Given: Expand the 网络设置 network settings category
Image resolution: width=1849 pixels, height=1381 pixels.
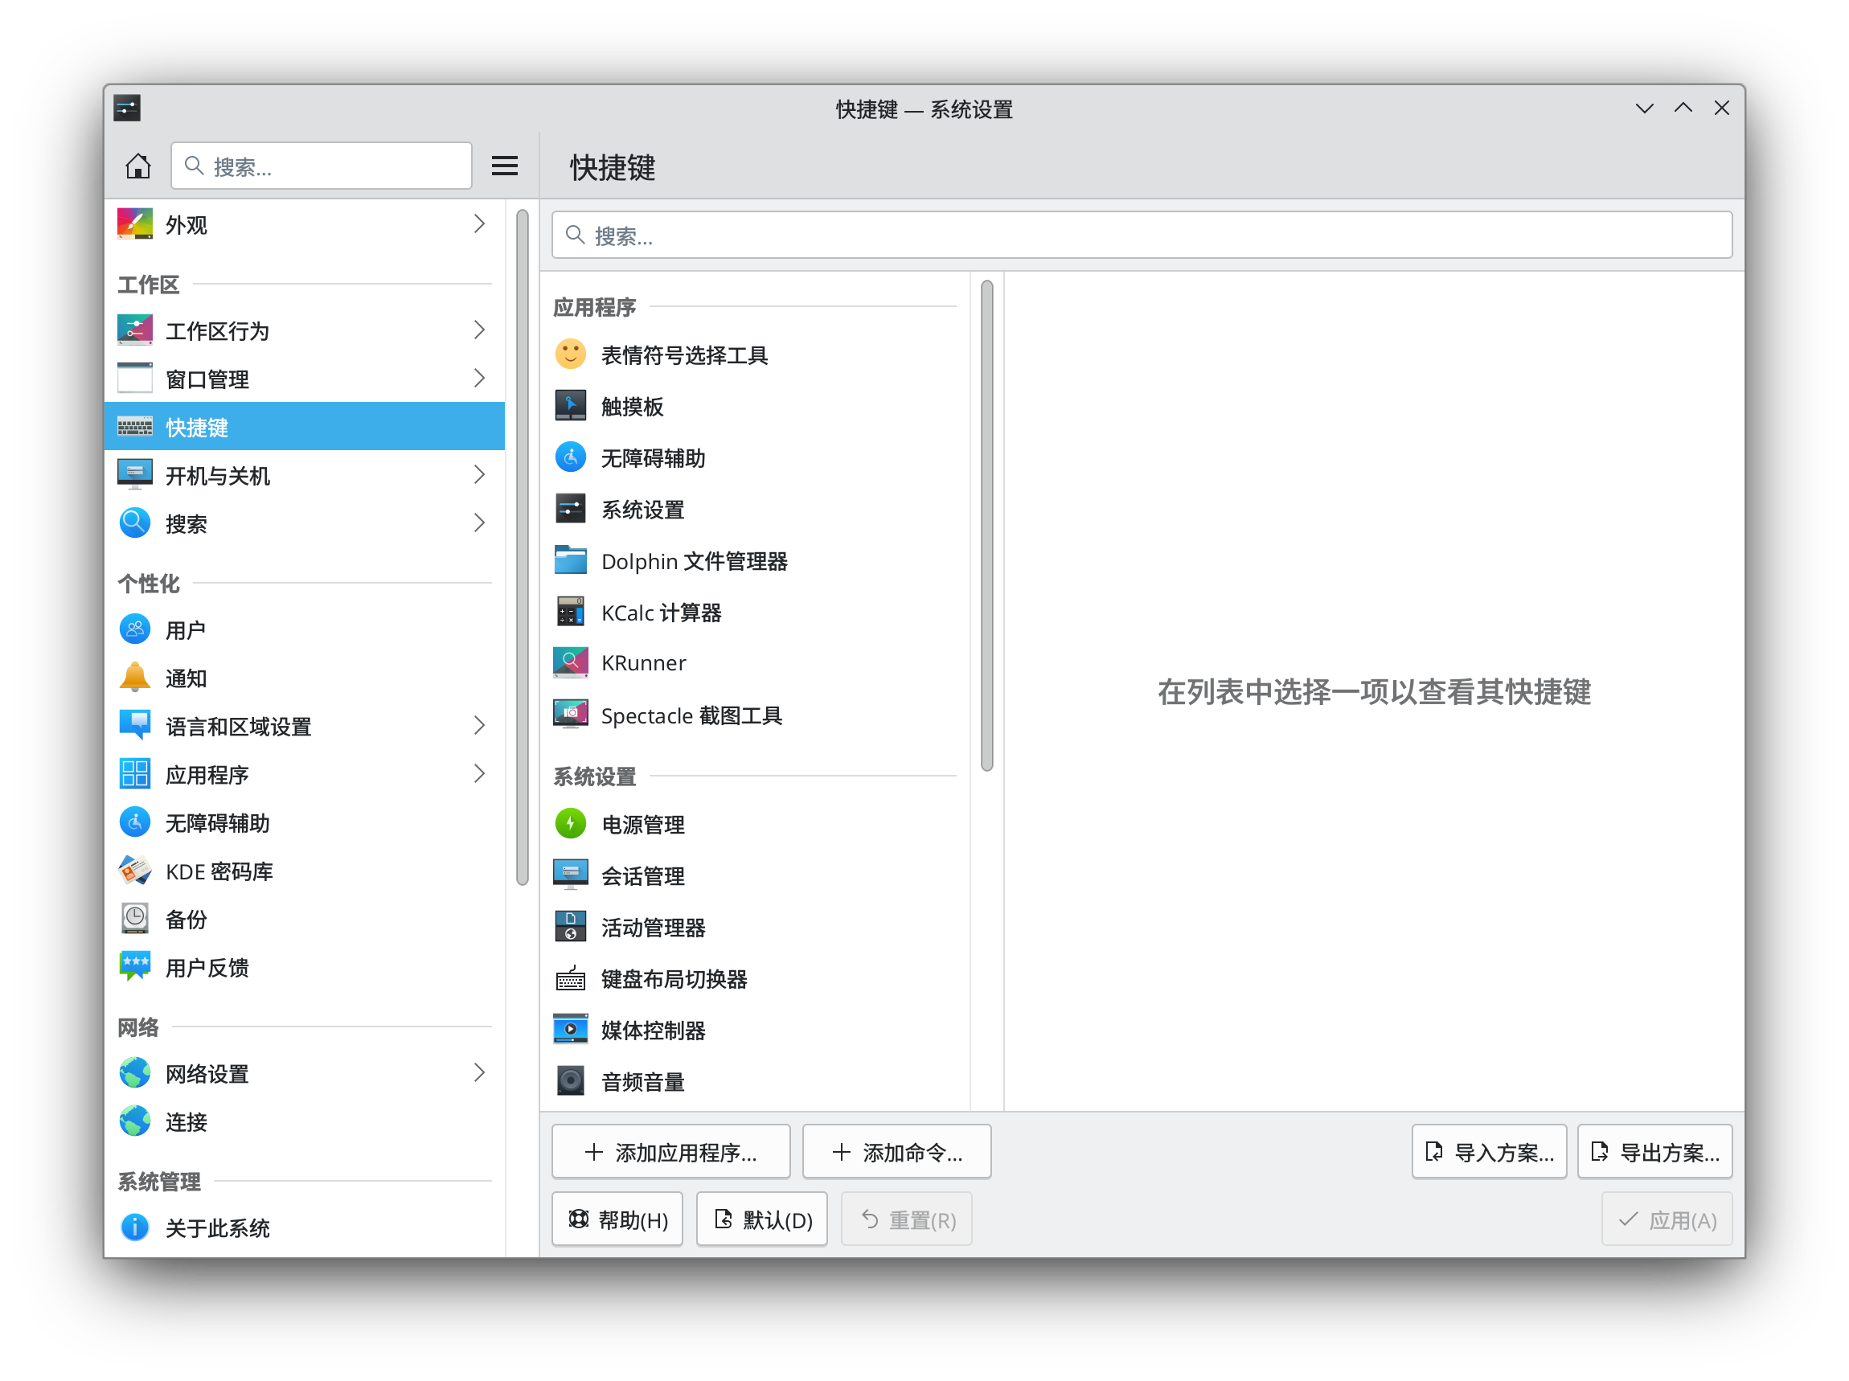Looking at the screenshot, I should 479,1073.
